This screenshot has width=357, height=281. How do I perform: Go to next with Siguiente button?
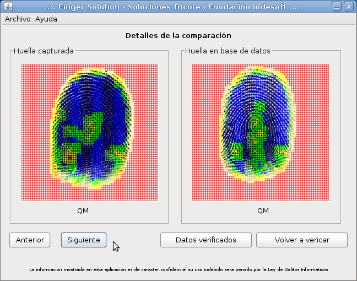[x=84, y=240]
